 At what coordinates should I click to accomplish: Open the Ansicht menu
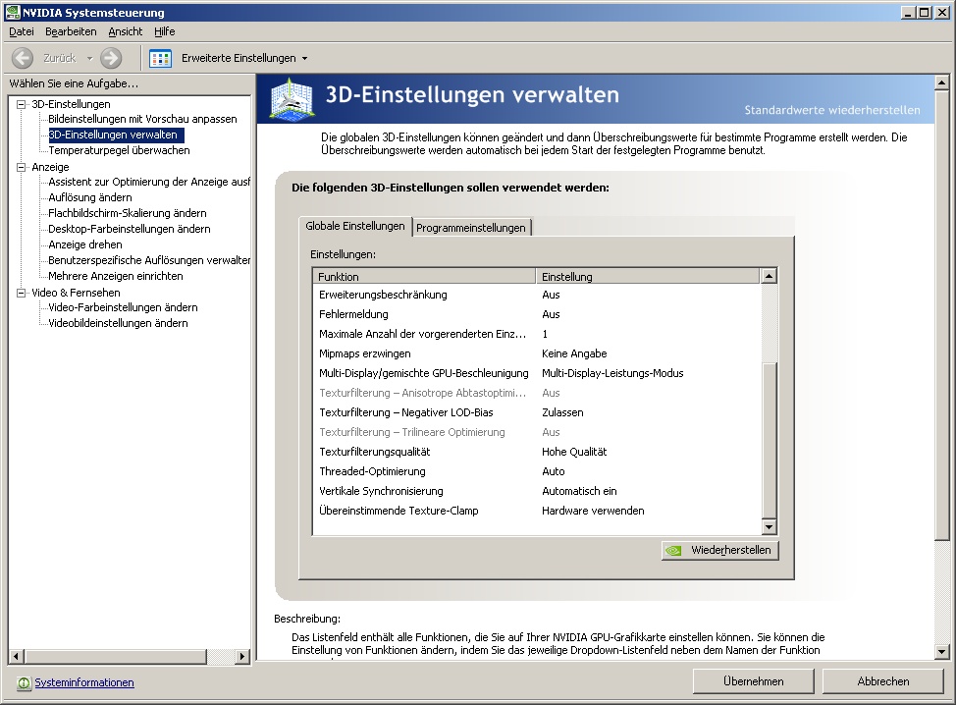pos(125,31)
